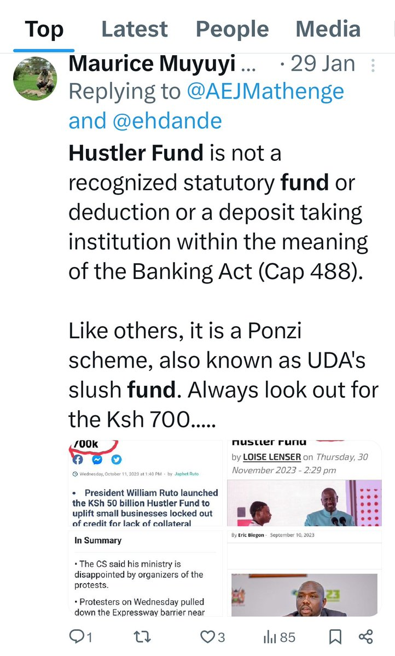Screen dimensions: 395x656
Task: Open the tweet's three-dot more menu
Action: coord(373,66)
